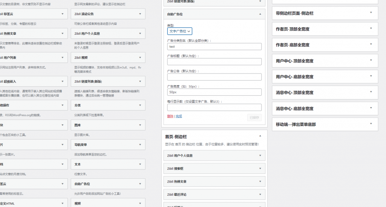Expand the 超级嵌入 widget
The width and height of the screenshot is (386, 207).
(63, 81)
